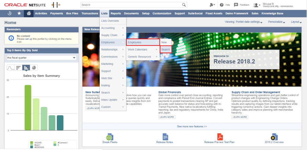Open the Release Preview Test Plan PDF icon
Screen dimensions: 307x150
pyautogui.click(x=220, y=137)
